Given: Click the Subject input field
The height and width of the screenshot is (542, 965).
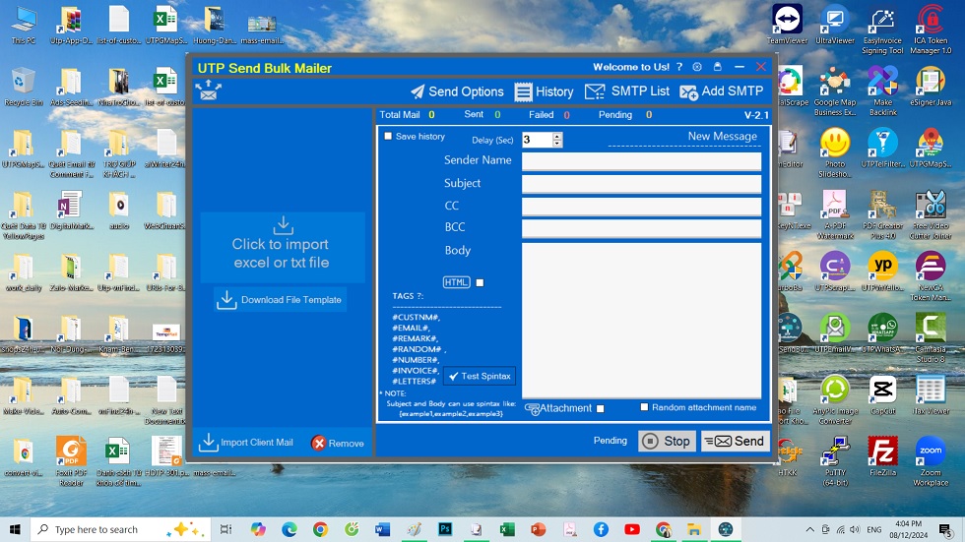Looking at the screenshot, I should (641, 184).
